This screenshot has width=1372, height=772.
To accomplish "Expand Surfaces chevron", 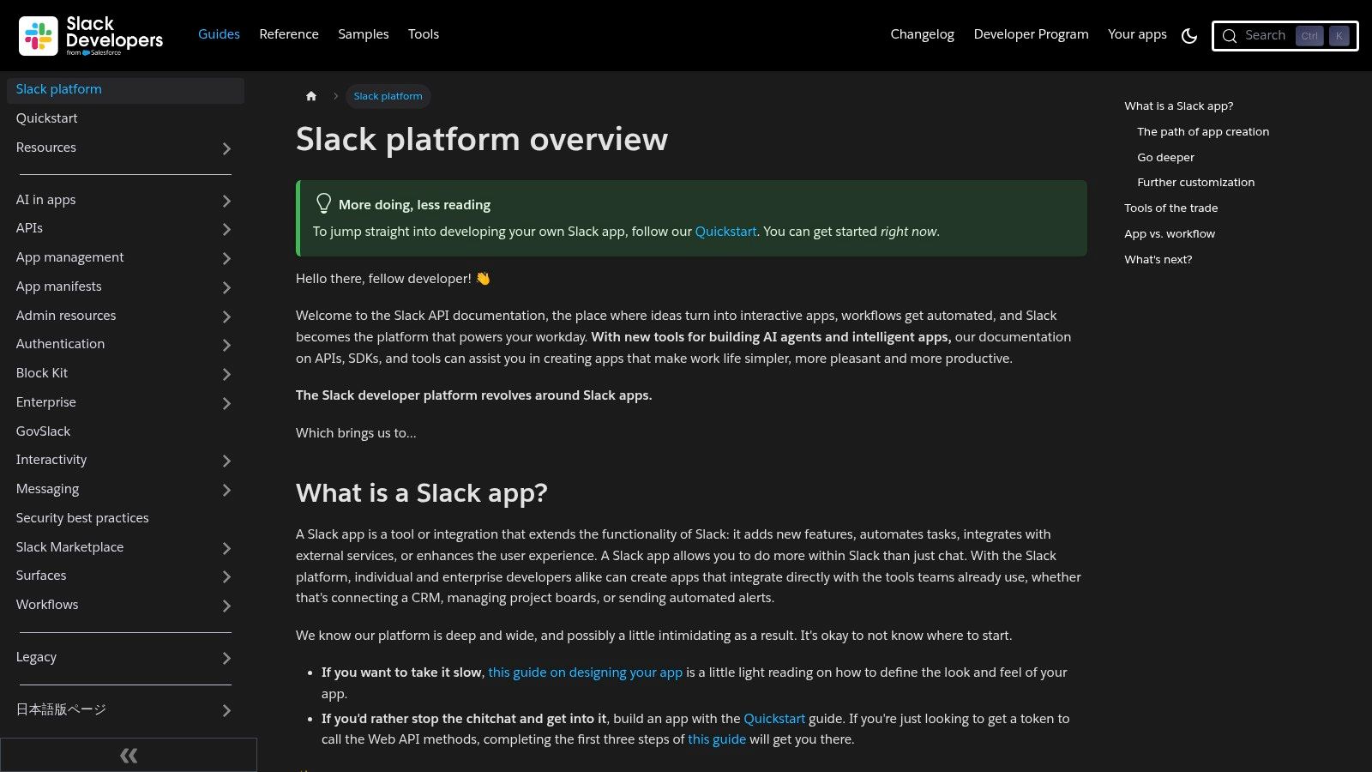I will pos(226,576).
